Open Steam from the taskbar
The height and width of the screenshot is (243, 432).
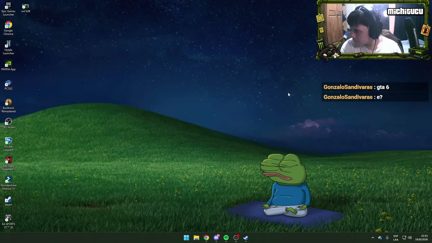tap(246, 238)
